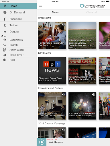Tap the ChamberFest thumbnail's speaker icon
This screenshot has height=146, width=110.
pos(63,94)
